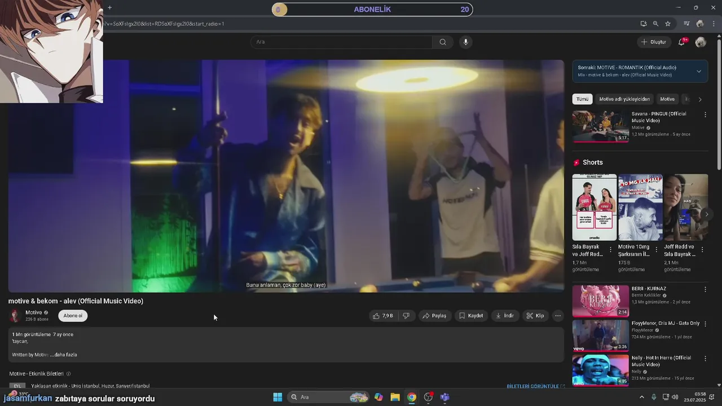722x406 pixels.
Task: Options for Jeff Redd ve Sıla Bayrak short
Action: pos(702,249)
